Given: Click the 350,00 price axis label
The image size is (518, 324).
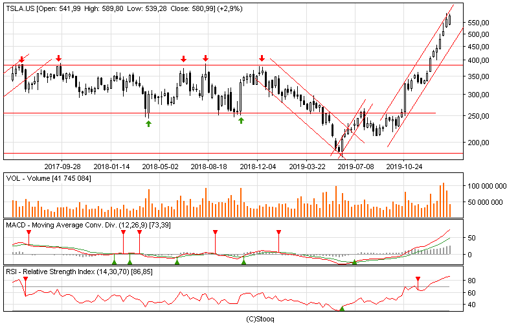Looking at the screenshot, I should point(479,76).
